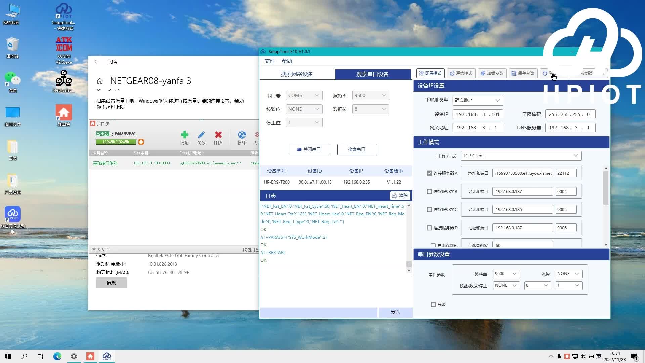Open 帮助 menu
645x363 pixels.
[x=287, y=61]
